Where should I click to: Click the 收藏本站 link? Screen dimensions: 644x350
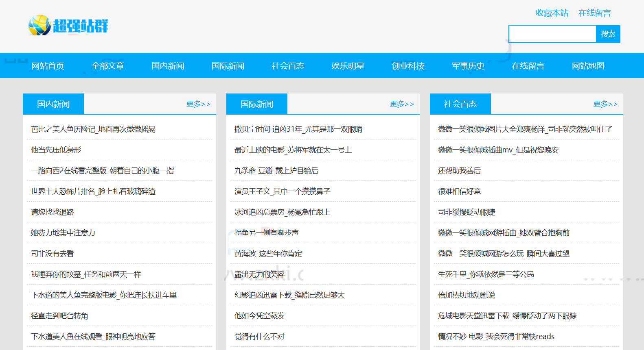coord(552,13)
